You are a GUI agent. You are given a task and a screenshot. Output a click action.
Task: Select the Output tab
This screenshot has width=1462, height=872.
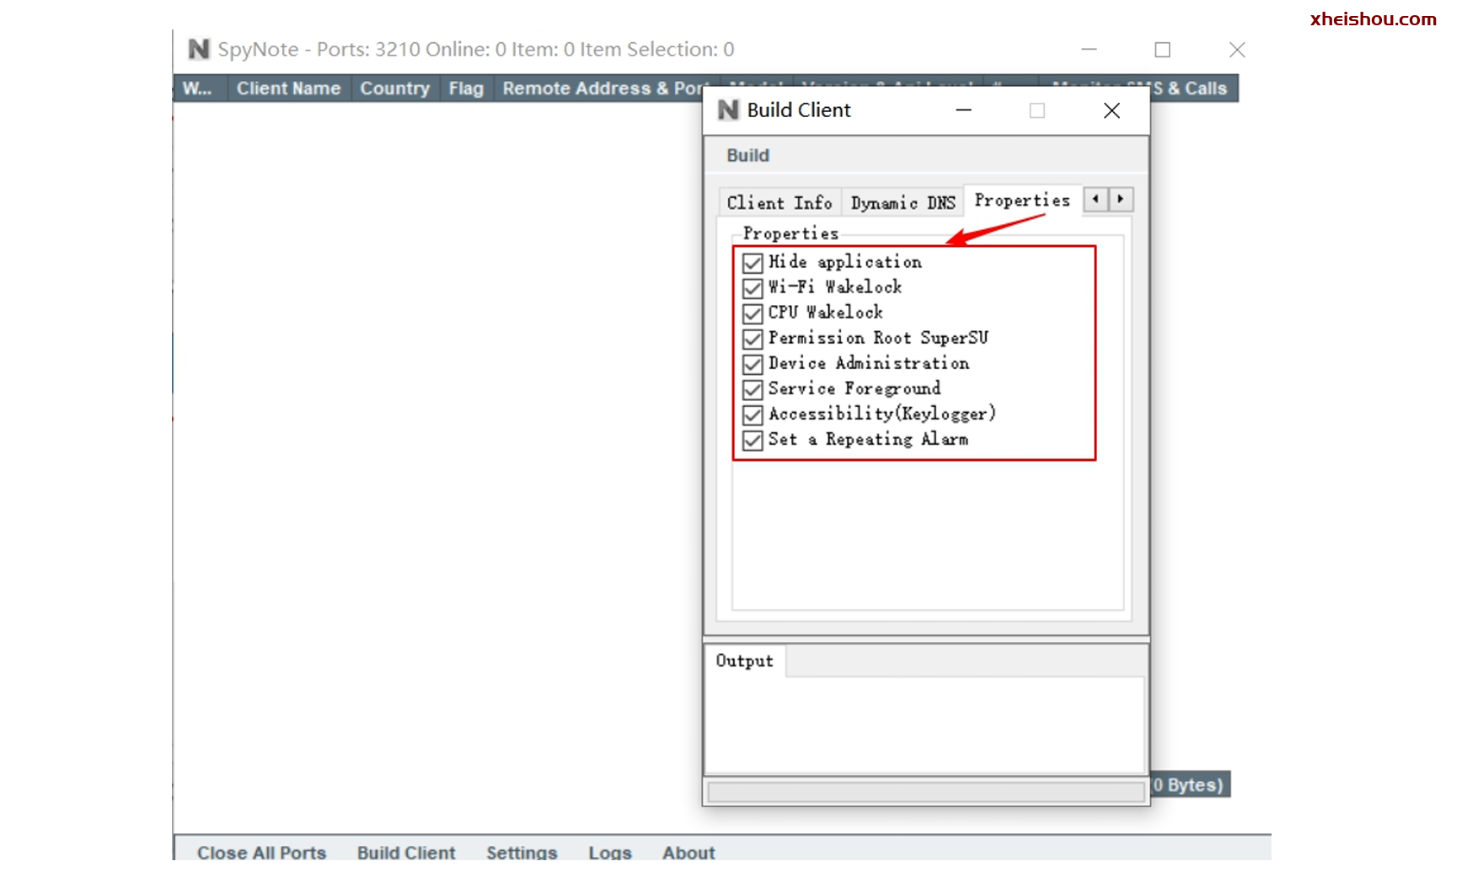click(x=745, y=661)
